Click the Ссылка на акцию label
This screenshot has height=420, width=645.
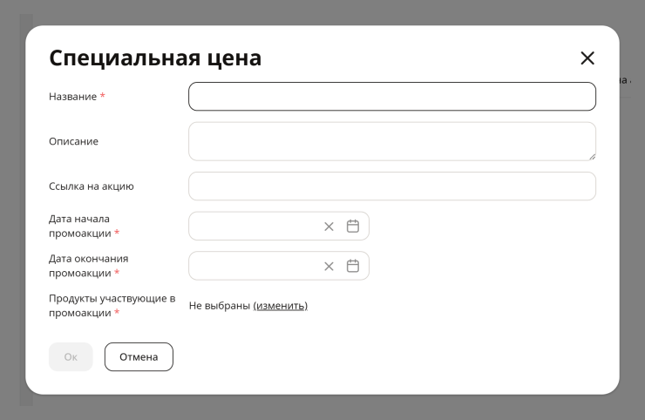coord(92,186)
